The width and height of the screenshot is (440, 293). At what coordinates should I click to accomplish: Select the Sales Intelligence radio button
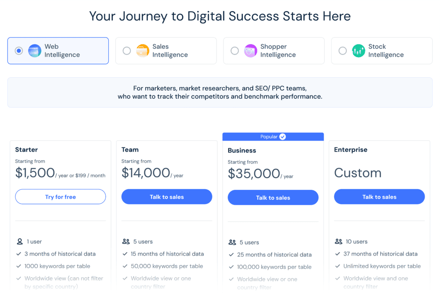click(x=127, y=51)
